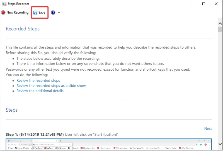223x151 pixels.
Task: Open the Help dropdown arrow
Action: click(59, 13)
